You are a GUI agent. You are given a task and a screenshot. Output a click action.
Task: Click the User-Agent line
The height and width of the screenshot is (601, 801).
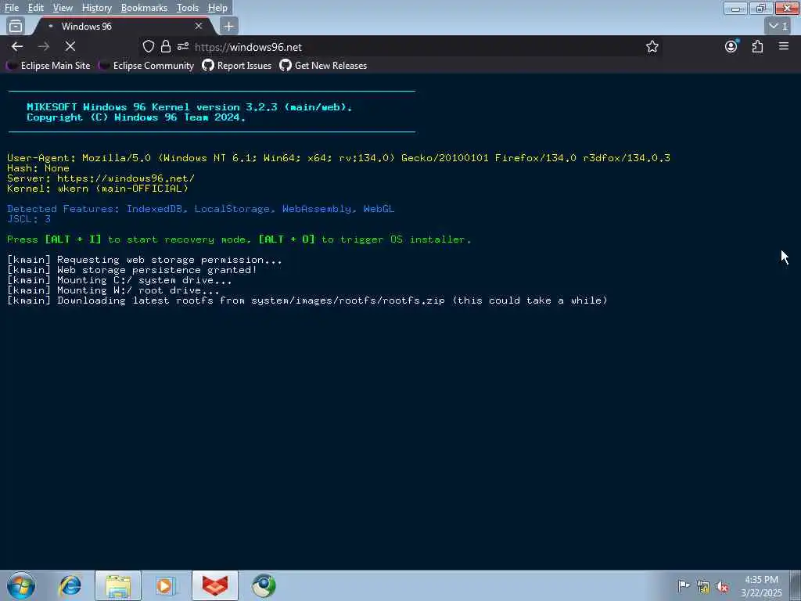(339, 158)
